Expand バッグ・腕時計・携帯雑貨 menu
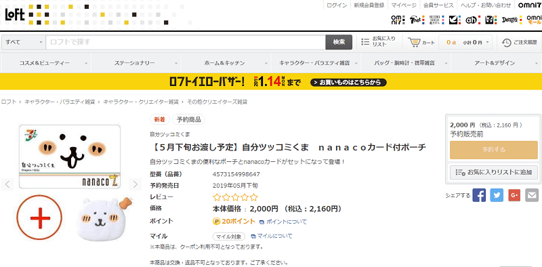 (x=406, y=63)
